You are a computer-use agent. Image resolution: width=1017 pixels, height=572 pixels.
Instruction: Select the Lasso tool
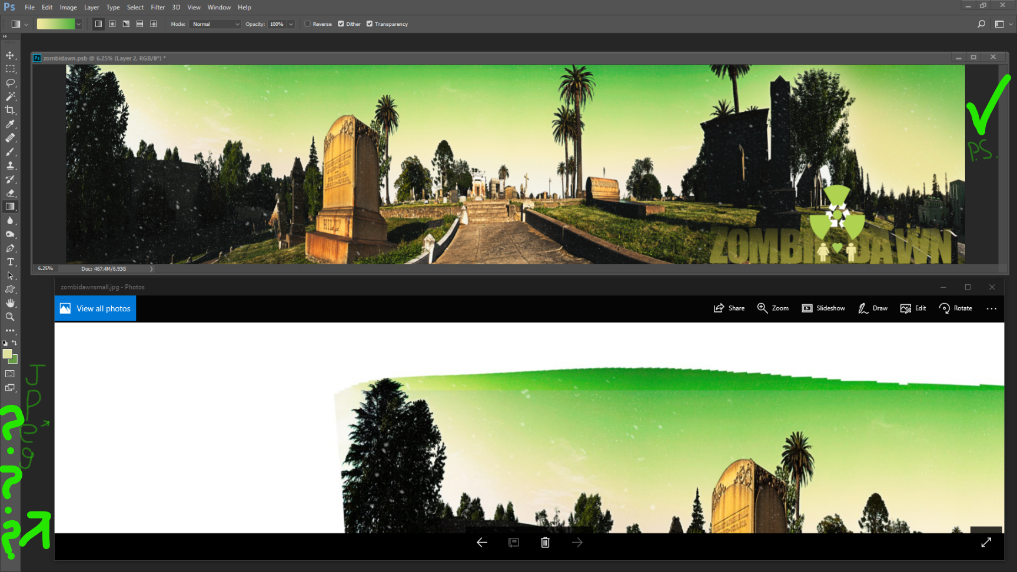point(10,83)
